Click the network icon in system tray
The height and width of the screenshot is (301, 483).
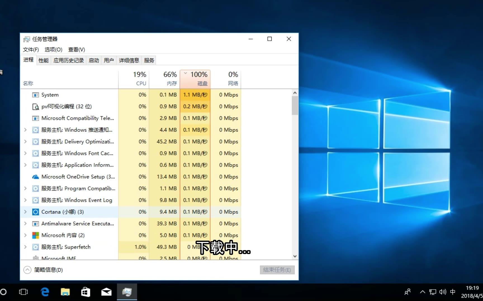click(433, 292)
